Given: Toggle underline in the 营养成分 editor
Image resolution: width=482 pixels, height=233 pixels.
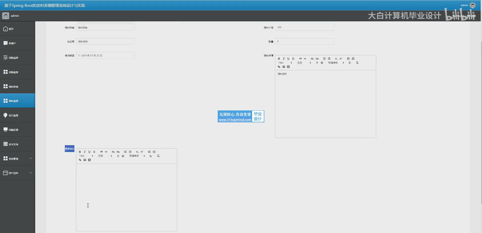Looking at the screenshot, I should (x=89, y=152).
